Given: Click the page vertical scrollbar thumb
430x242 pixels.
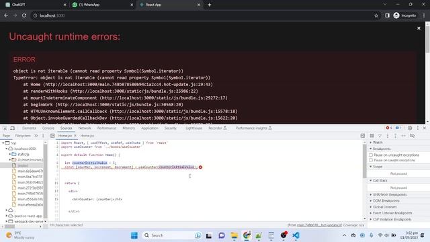Looking at the screenshot, I should coord(427,40).
